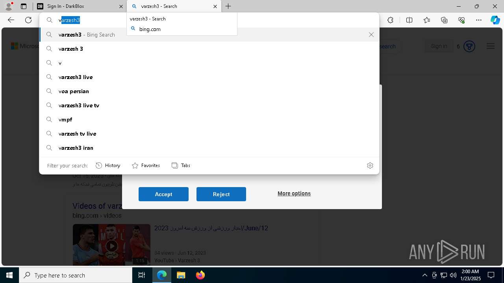Pick the 'voa persian' suggestion

pos(209,91)
